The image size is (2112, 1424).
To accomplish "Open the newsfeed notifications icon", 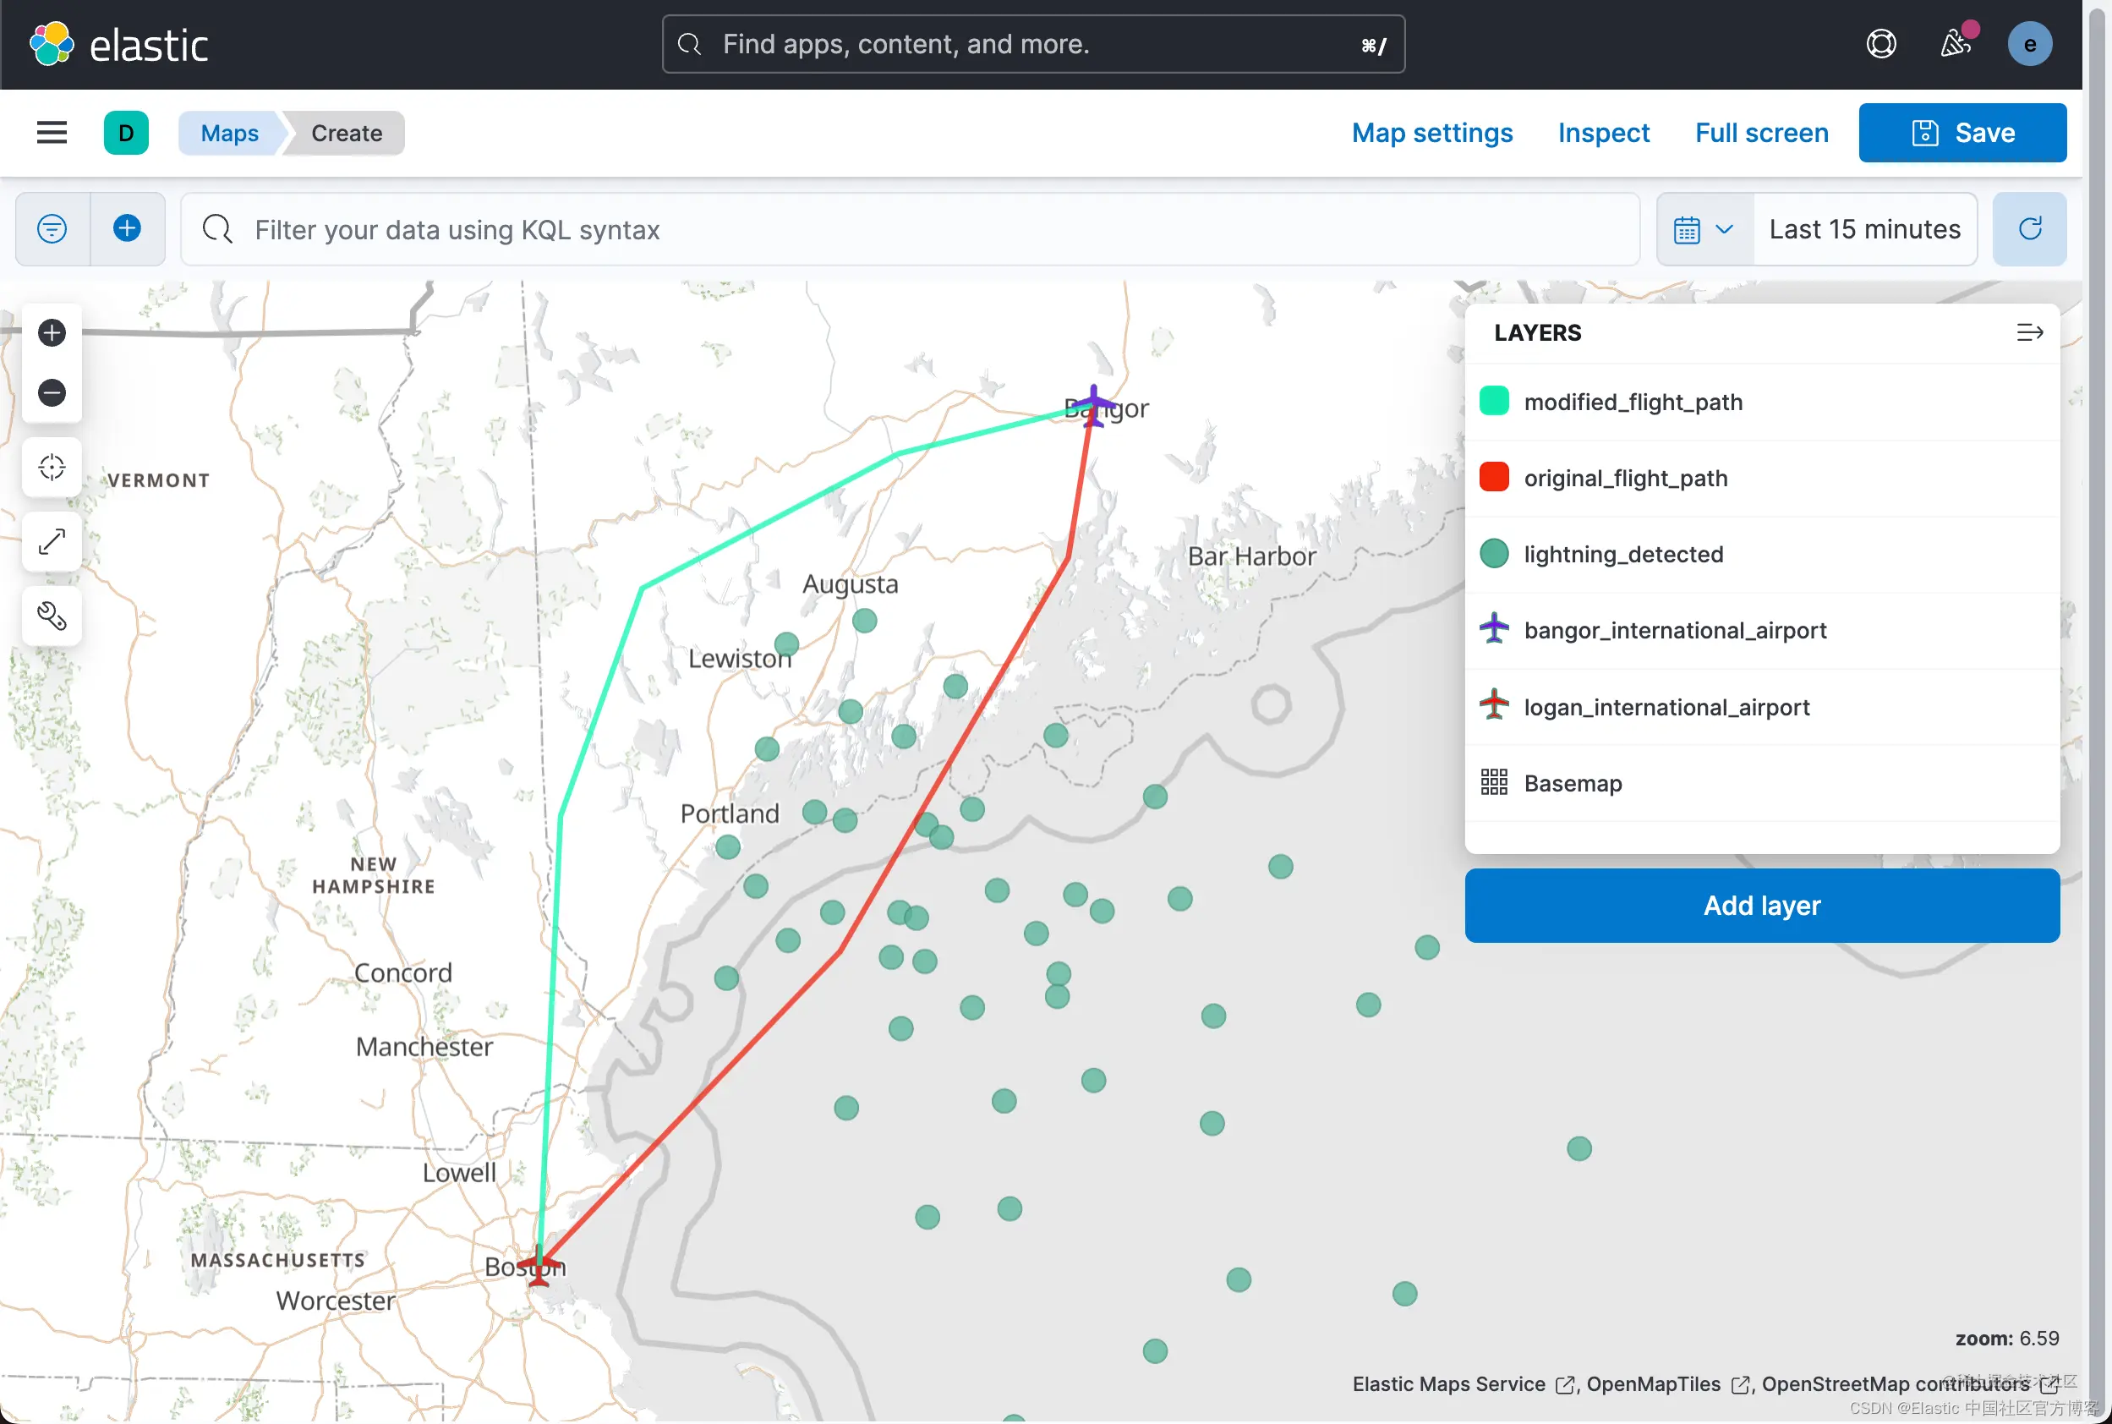I will 1955,44.
